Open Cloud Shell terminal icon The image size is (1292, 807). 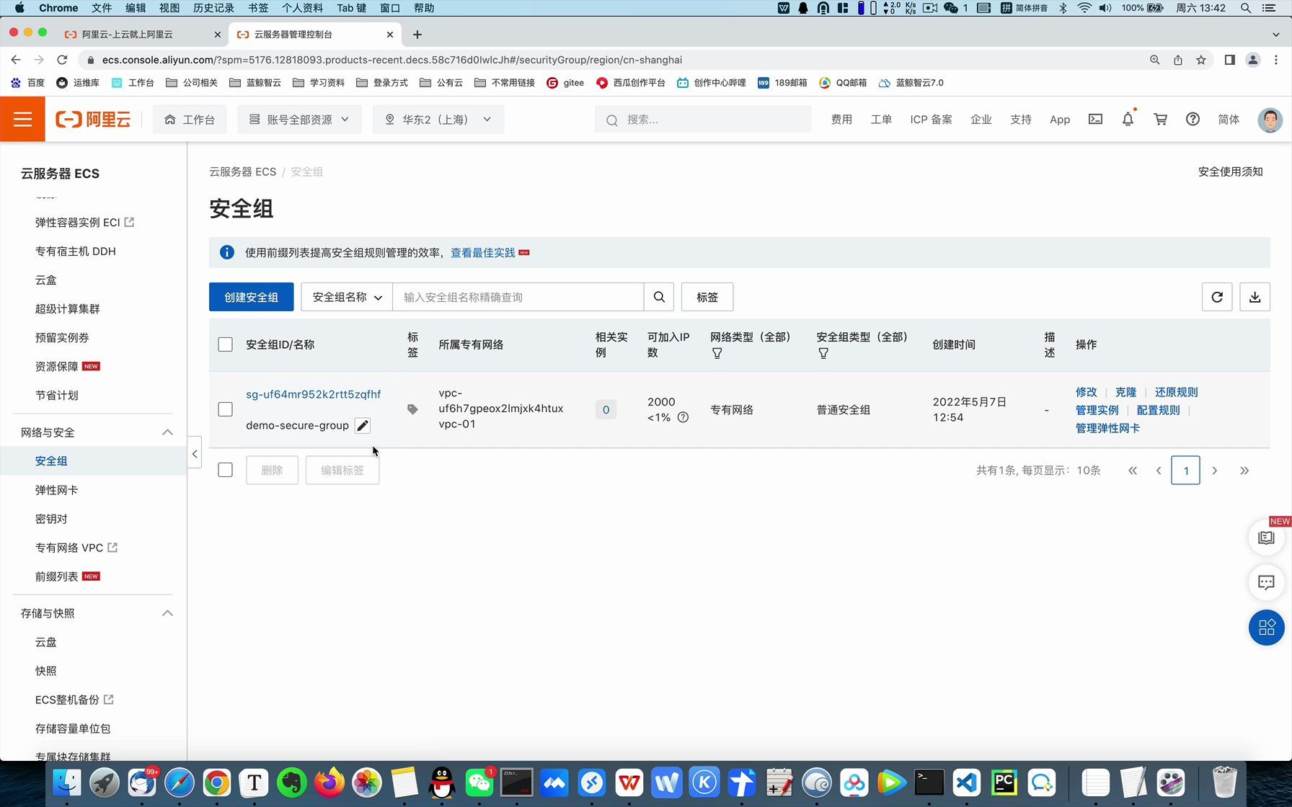click(x=1095, y=120)
